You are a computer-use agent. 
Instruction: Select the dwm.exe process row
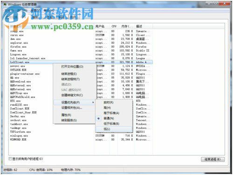[x=81, y=39]
